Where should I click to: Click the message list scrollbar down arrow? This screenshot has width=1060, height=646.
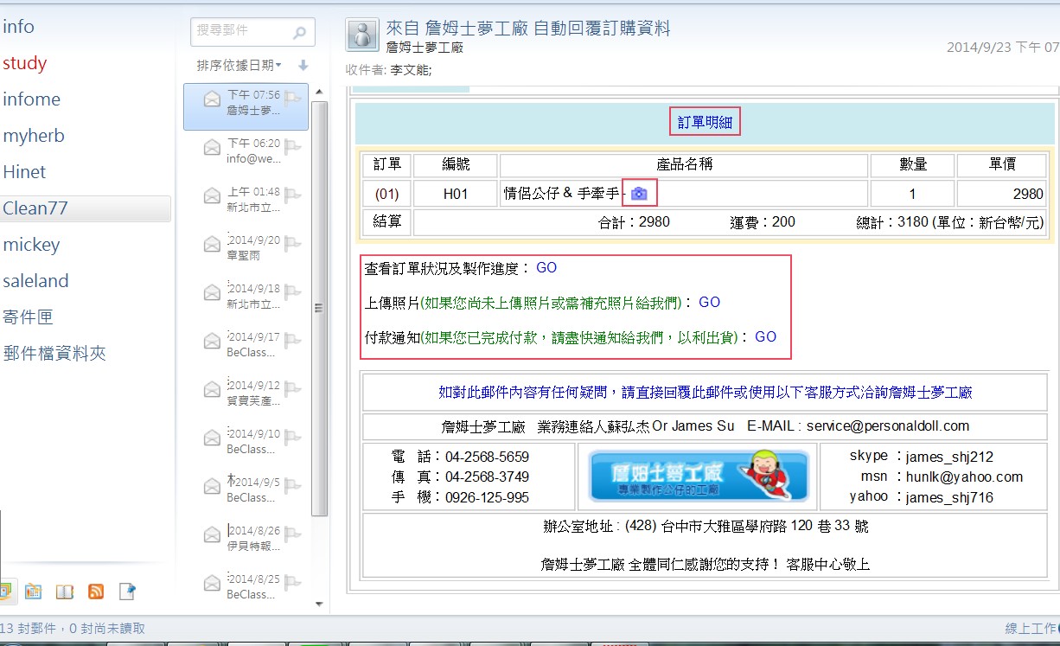pyautogui.click(x=319, y=603)
